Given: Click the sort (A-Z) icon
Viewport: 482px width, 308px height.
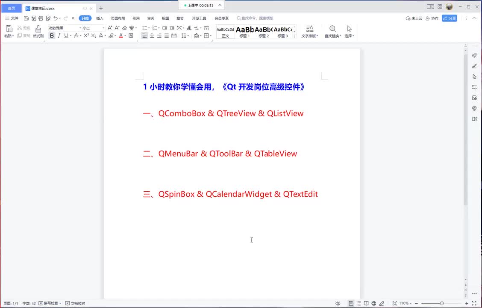Looking at the screenshot, I should (189, 28).
